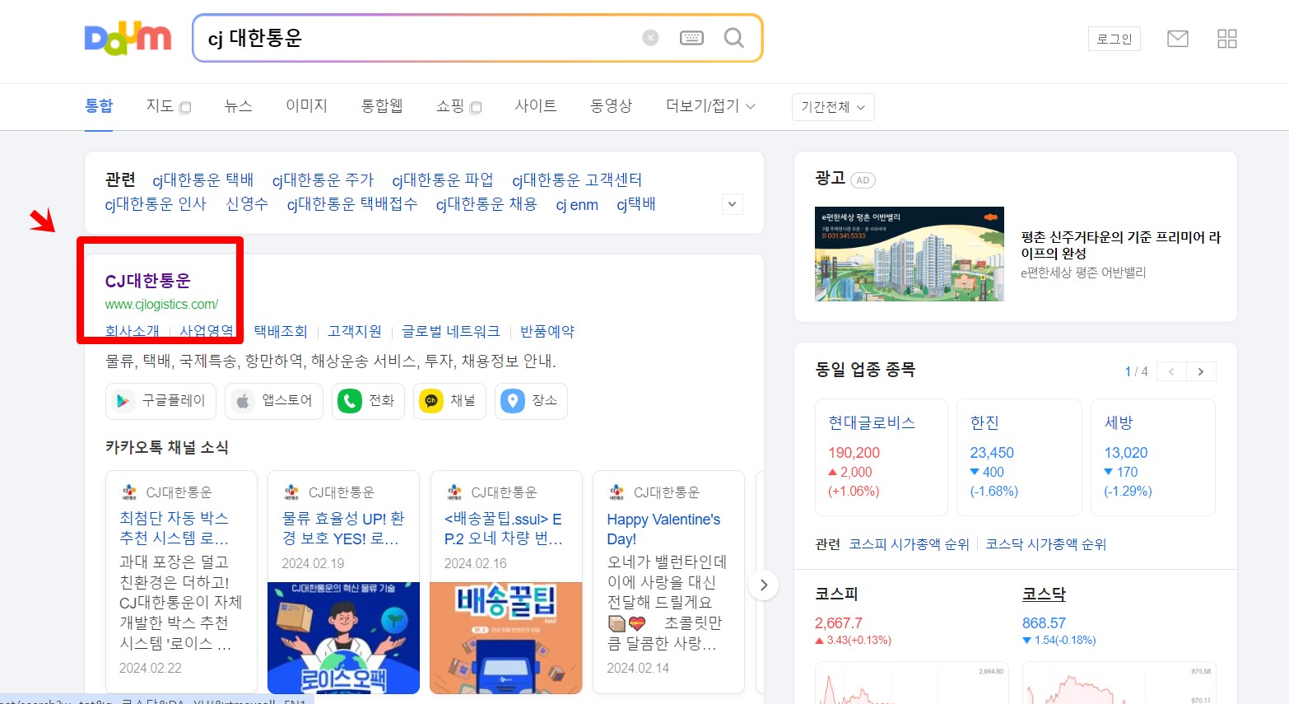Image resolution: width=1289 pixels, height=704 pixels.
Task: Switch to the 통합웹 tab
Action: (382, 106)
